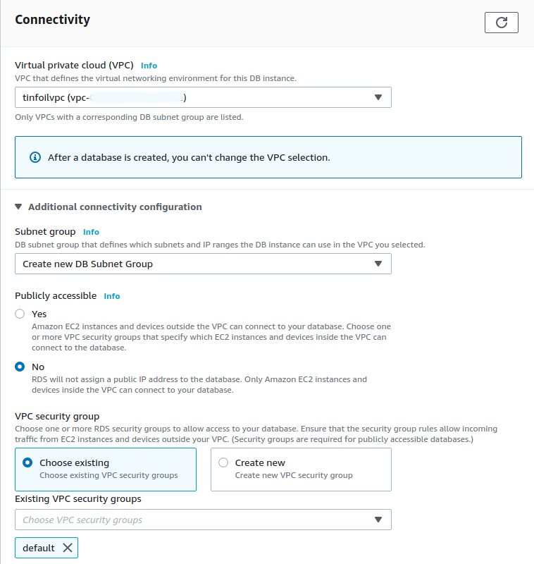Image resolution: width=534 pixels, height=564 pixels.
Task: Open the Subnet group dropdown
Action: (203, 264)
